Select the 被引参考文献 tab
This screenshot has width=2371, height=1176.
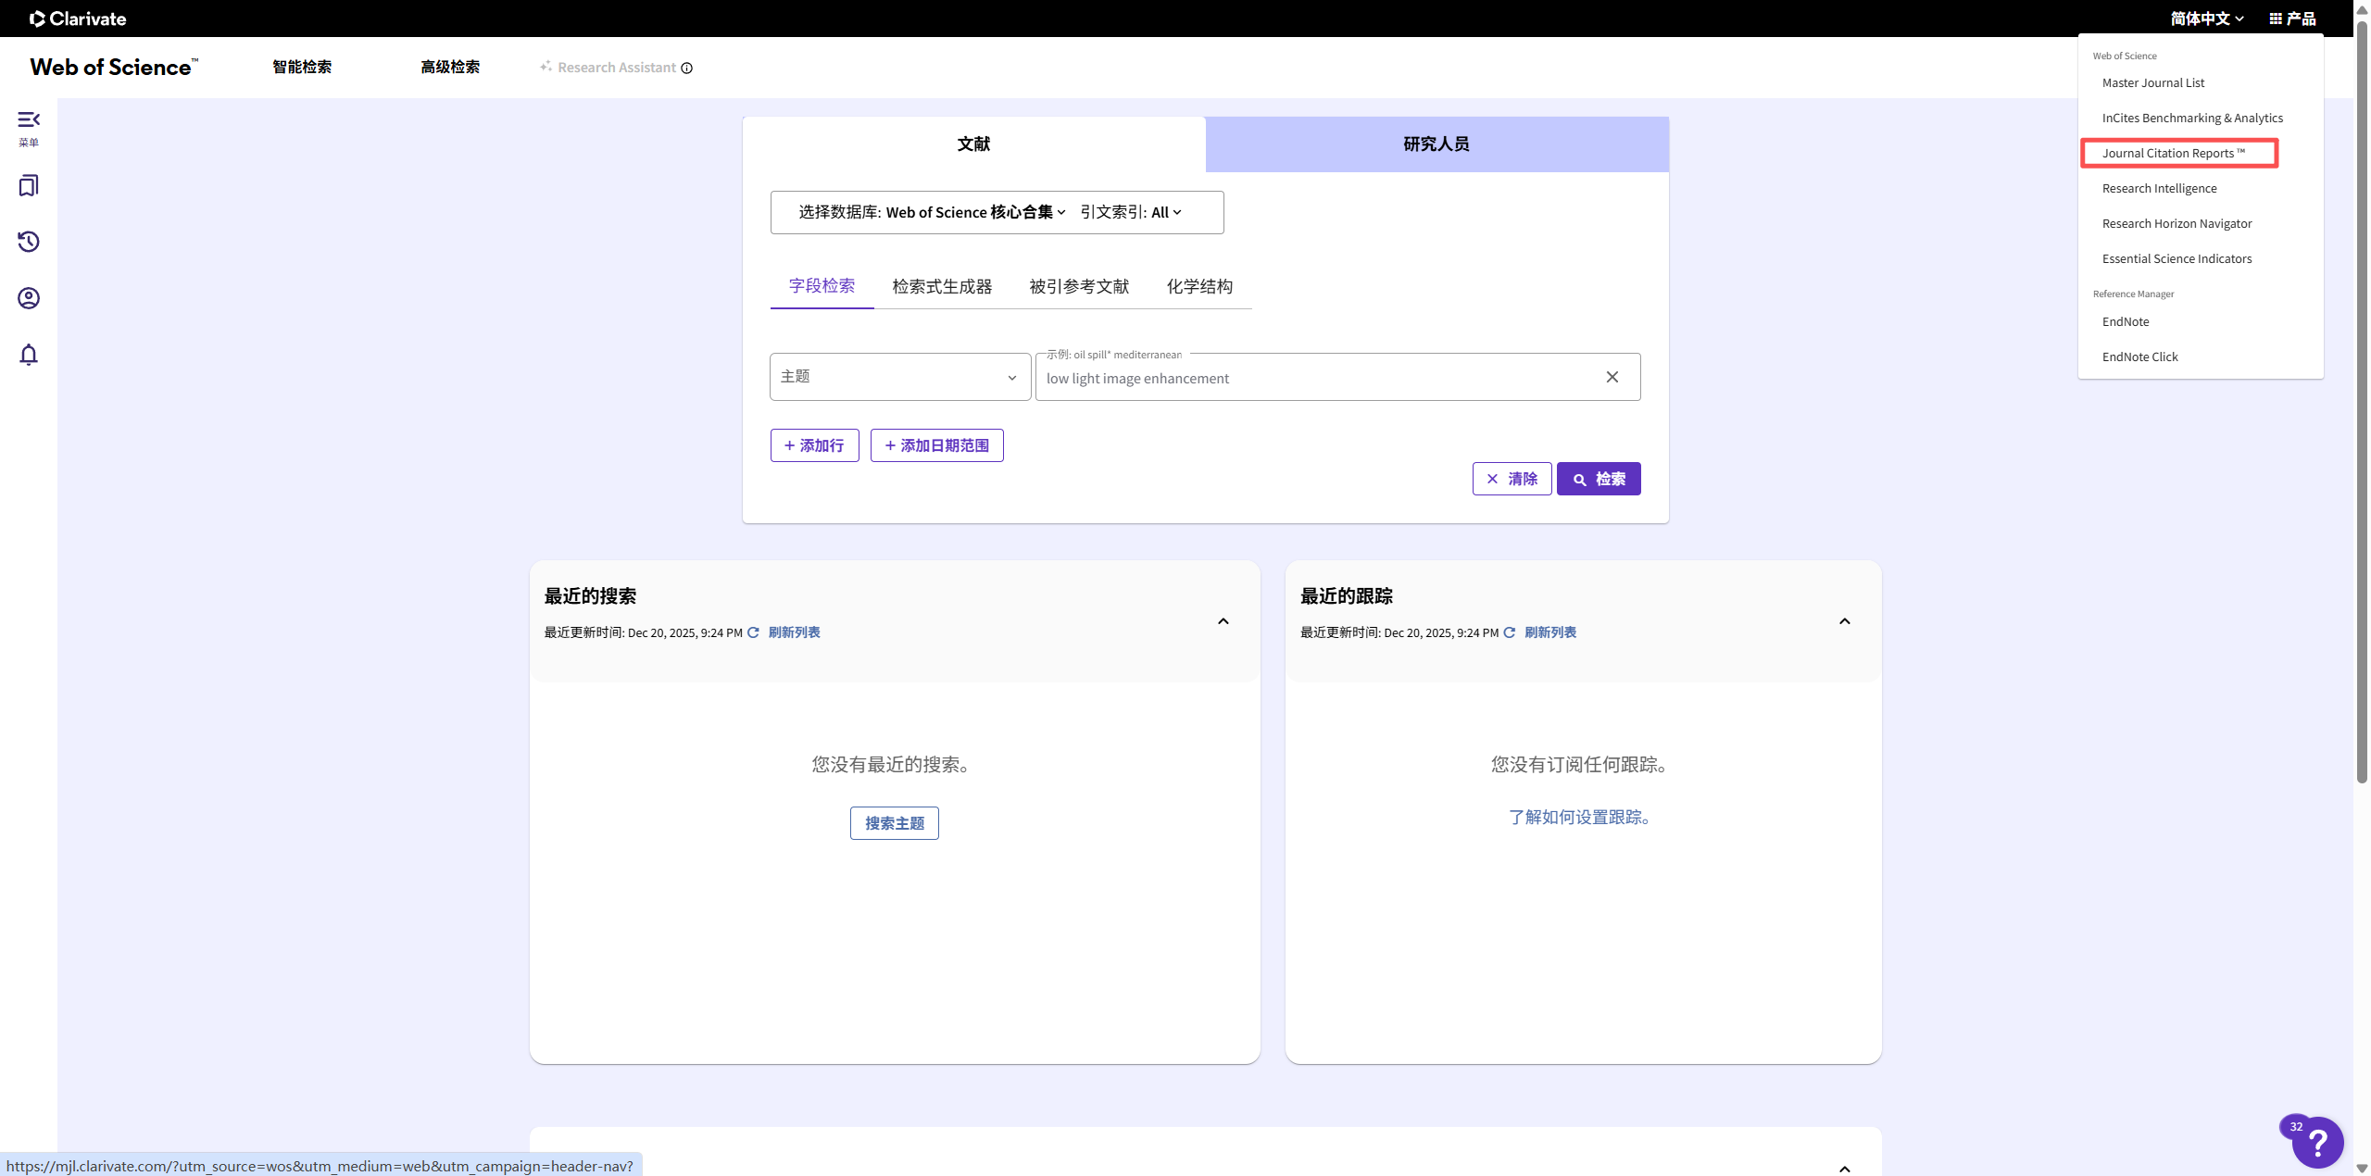[x=1079, y=286]
